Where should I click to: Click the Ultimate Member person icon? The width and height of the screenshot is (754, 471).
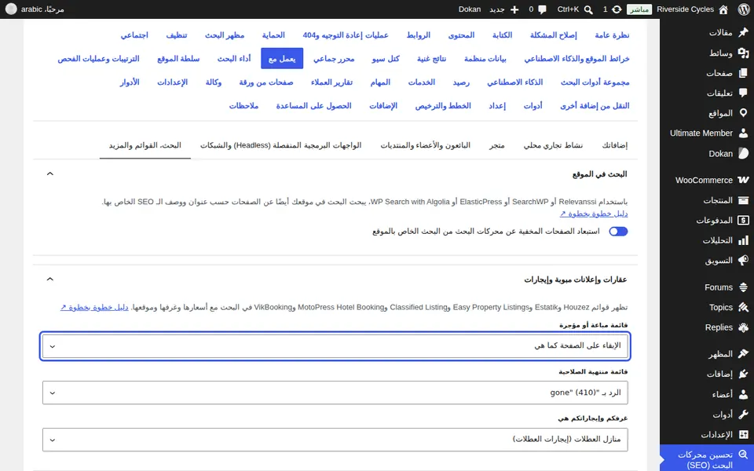pyautogui.click(x=743, y=133)
